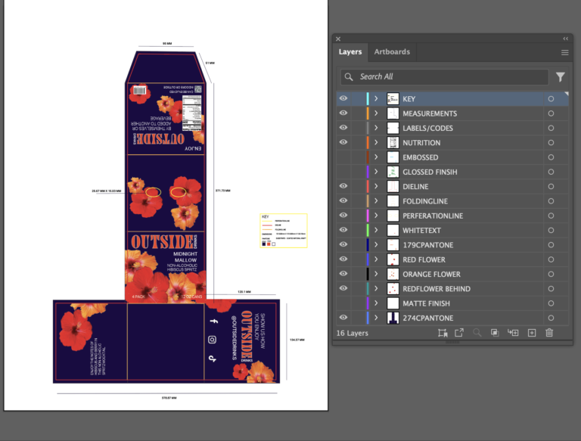Expand the 179CPANTONE layer
The height and width of the screenshot is (441, 581).
[376, 244]
